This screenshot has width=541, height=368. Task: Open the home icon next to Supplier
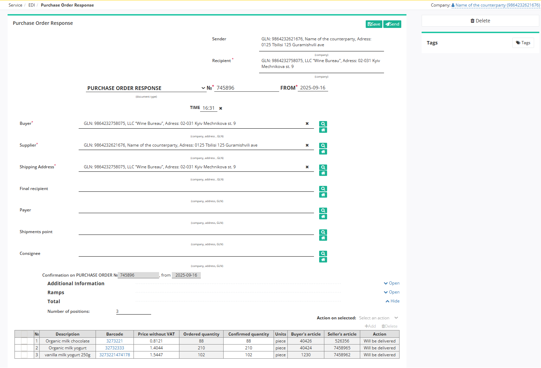323,152
